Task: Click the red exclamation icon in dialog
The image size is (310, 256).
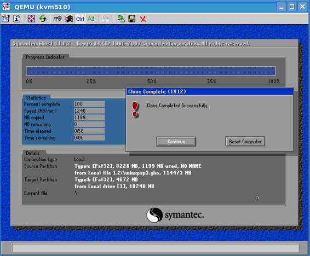Action: pyautogui.click(x=135, y=109)
